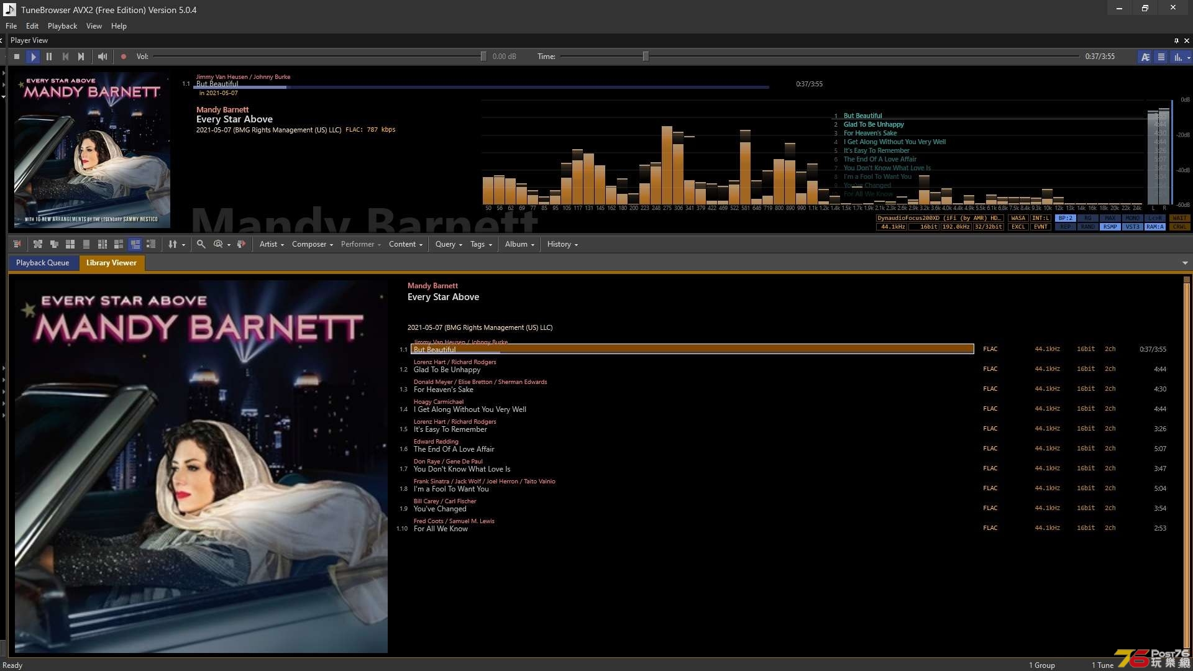
Task: Click the advanced search eye-magnifier icon
Action: [x=218, y=244]
